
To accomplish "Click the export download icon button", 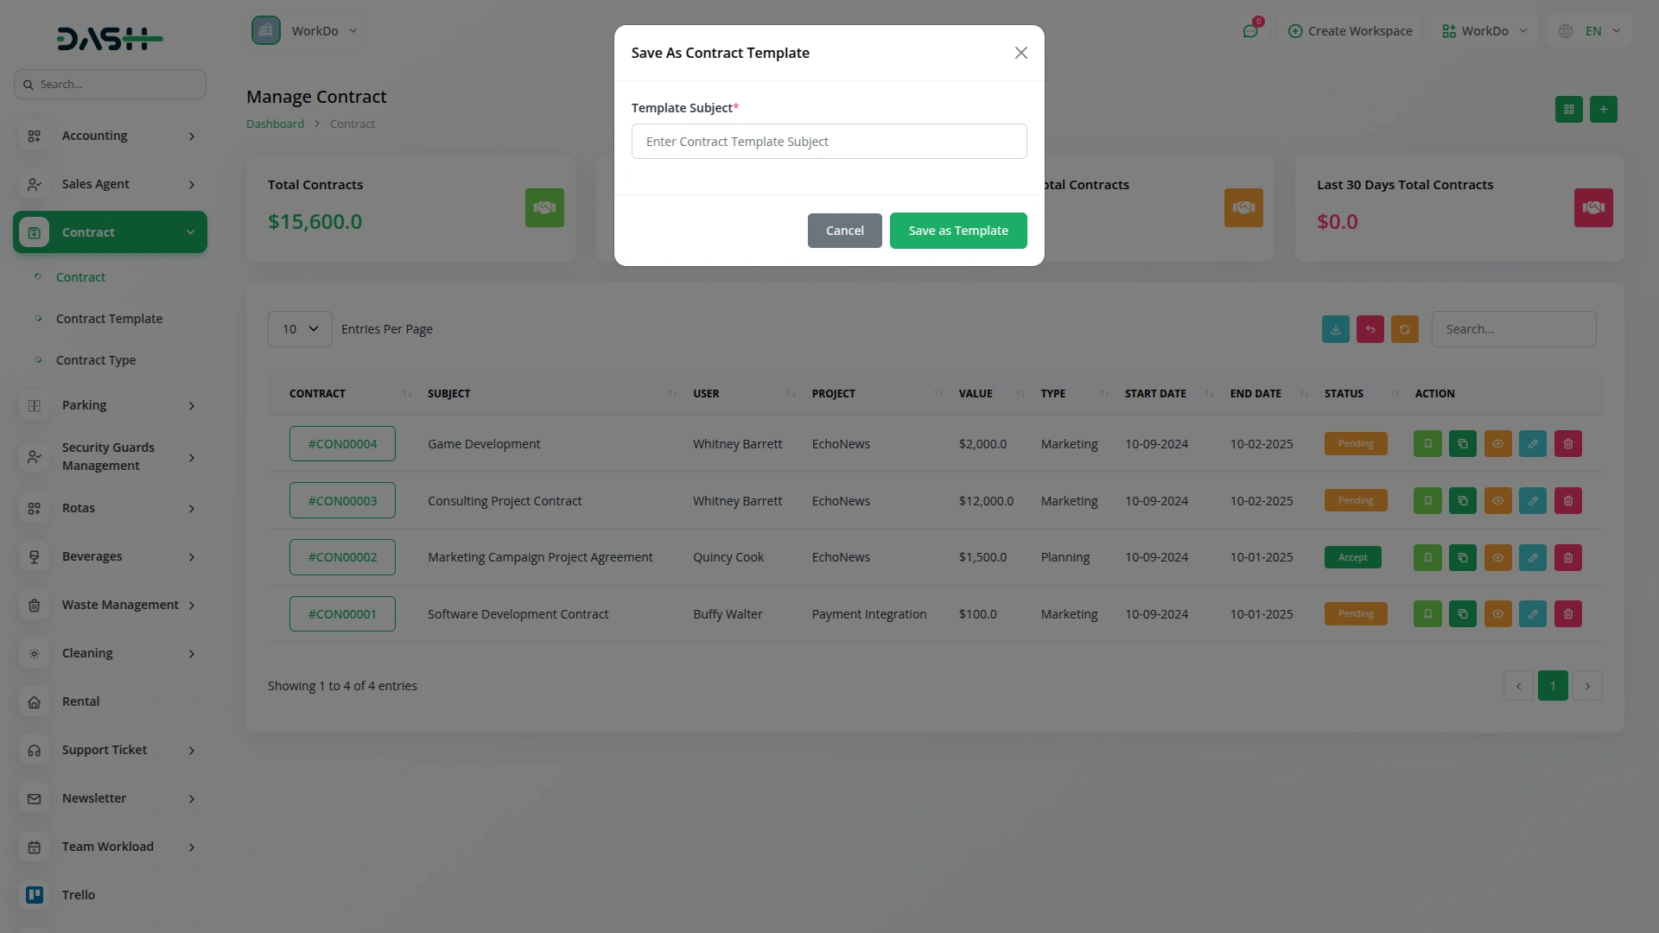I will tap(1336, 329).
